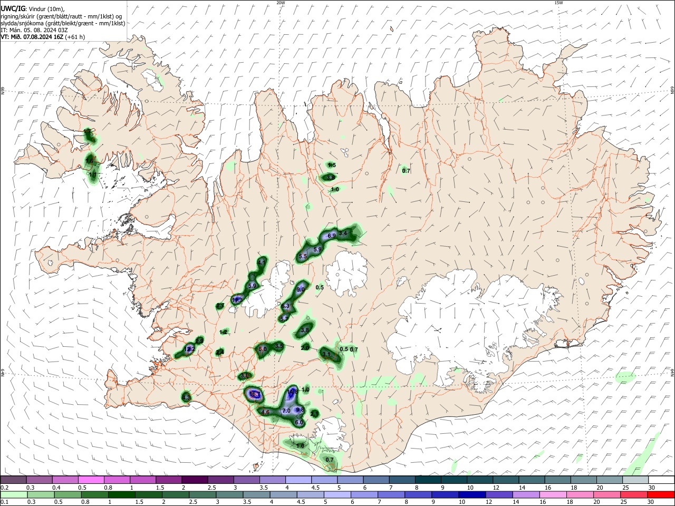Click the 0.2 label in top legend row

pyautogui.click(x=4, y=487)
